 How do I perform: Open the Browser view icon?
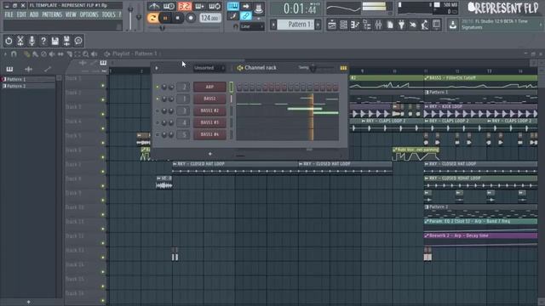[367, 25]
